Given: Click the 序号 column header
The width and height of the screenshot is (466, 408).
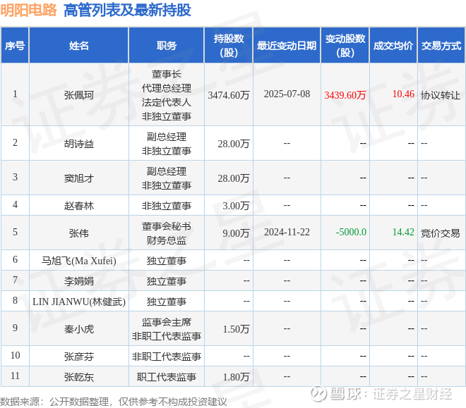Looking at the screenshot, I should 15,45.
